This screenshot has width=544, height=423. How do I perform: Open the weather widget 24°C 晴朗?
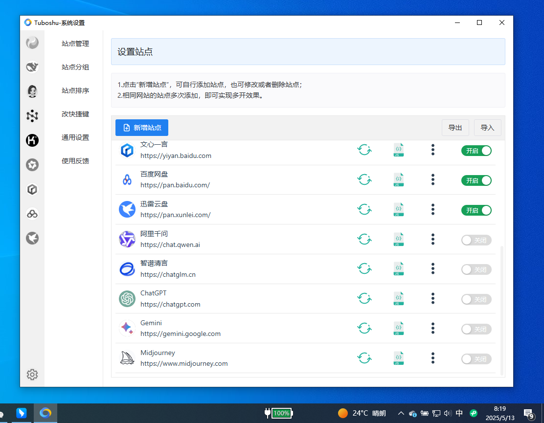[362, 413]
